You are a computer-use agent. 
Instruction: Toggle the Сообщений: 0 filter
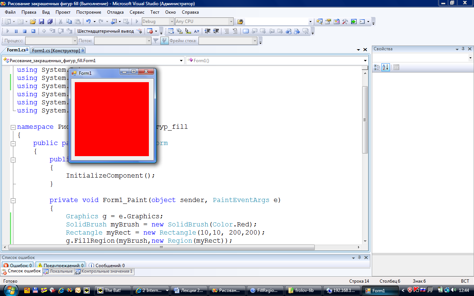[107, 265]
